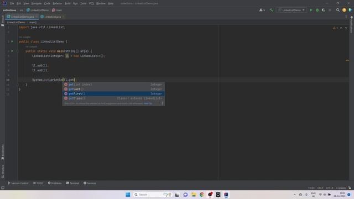The image size is (354, 199).
Task: Select getLast() completion suggestion
Action: (x=113, y=89)
